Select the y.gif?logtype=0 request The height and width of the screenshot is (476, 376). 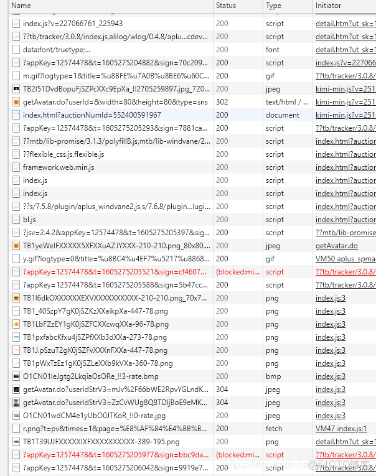click(x=116, y=259)
